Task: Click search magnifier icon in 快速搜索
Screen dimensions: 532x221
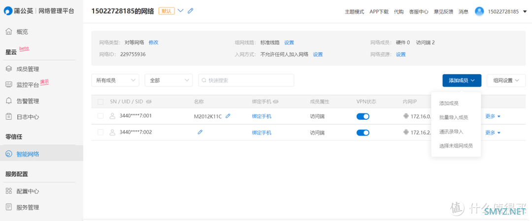Action: click(x=204, y=81)
